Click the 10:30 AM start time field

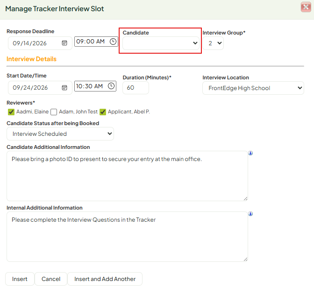tap(95, 86)
